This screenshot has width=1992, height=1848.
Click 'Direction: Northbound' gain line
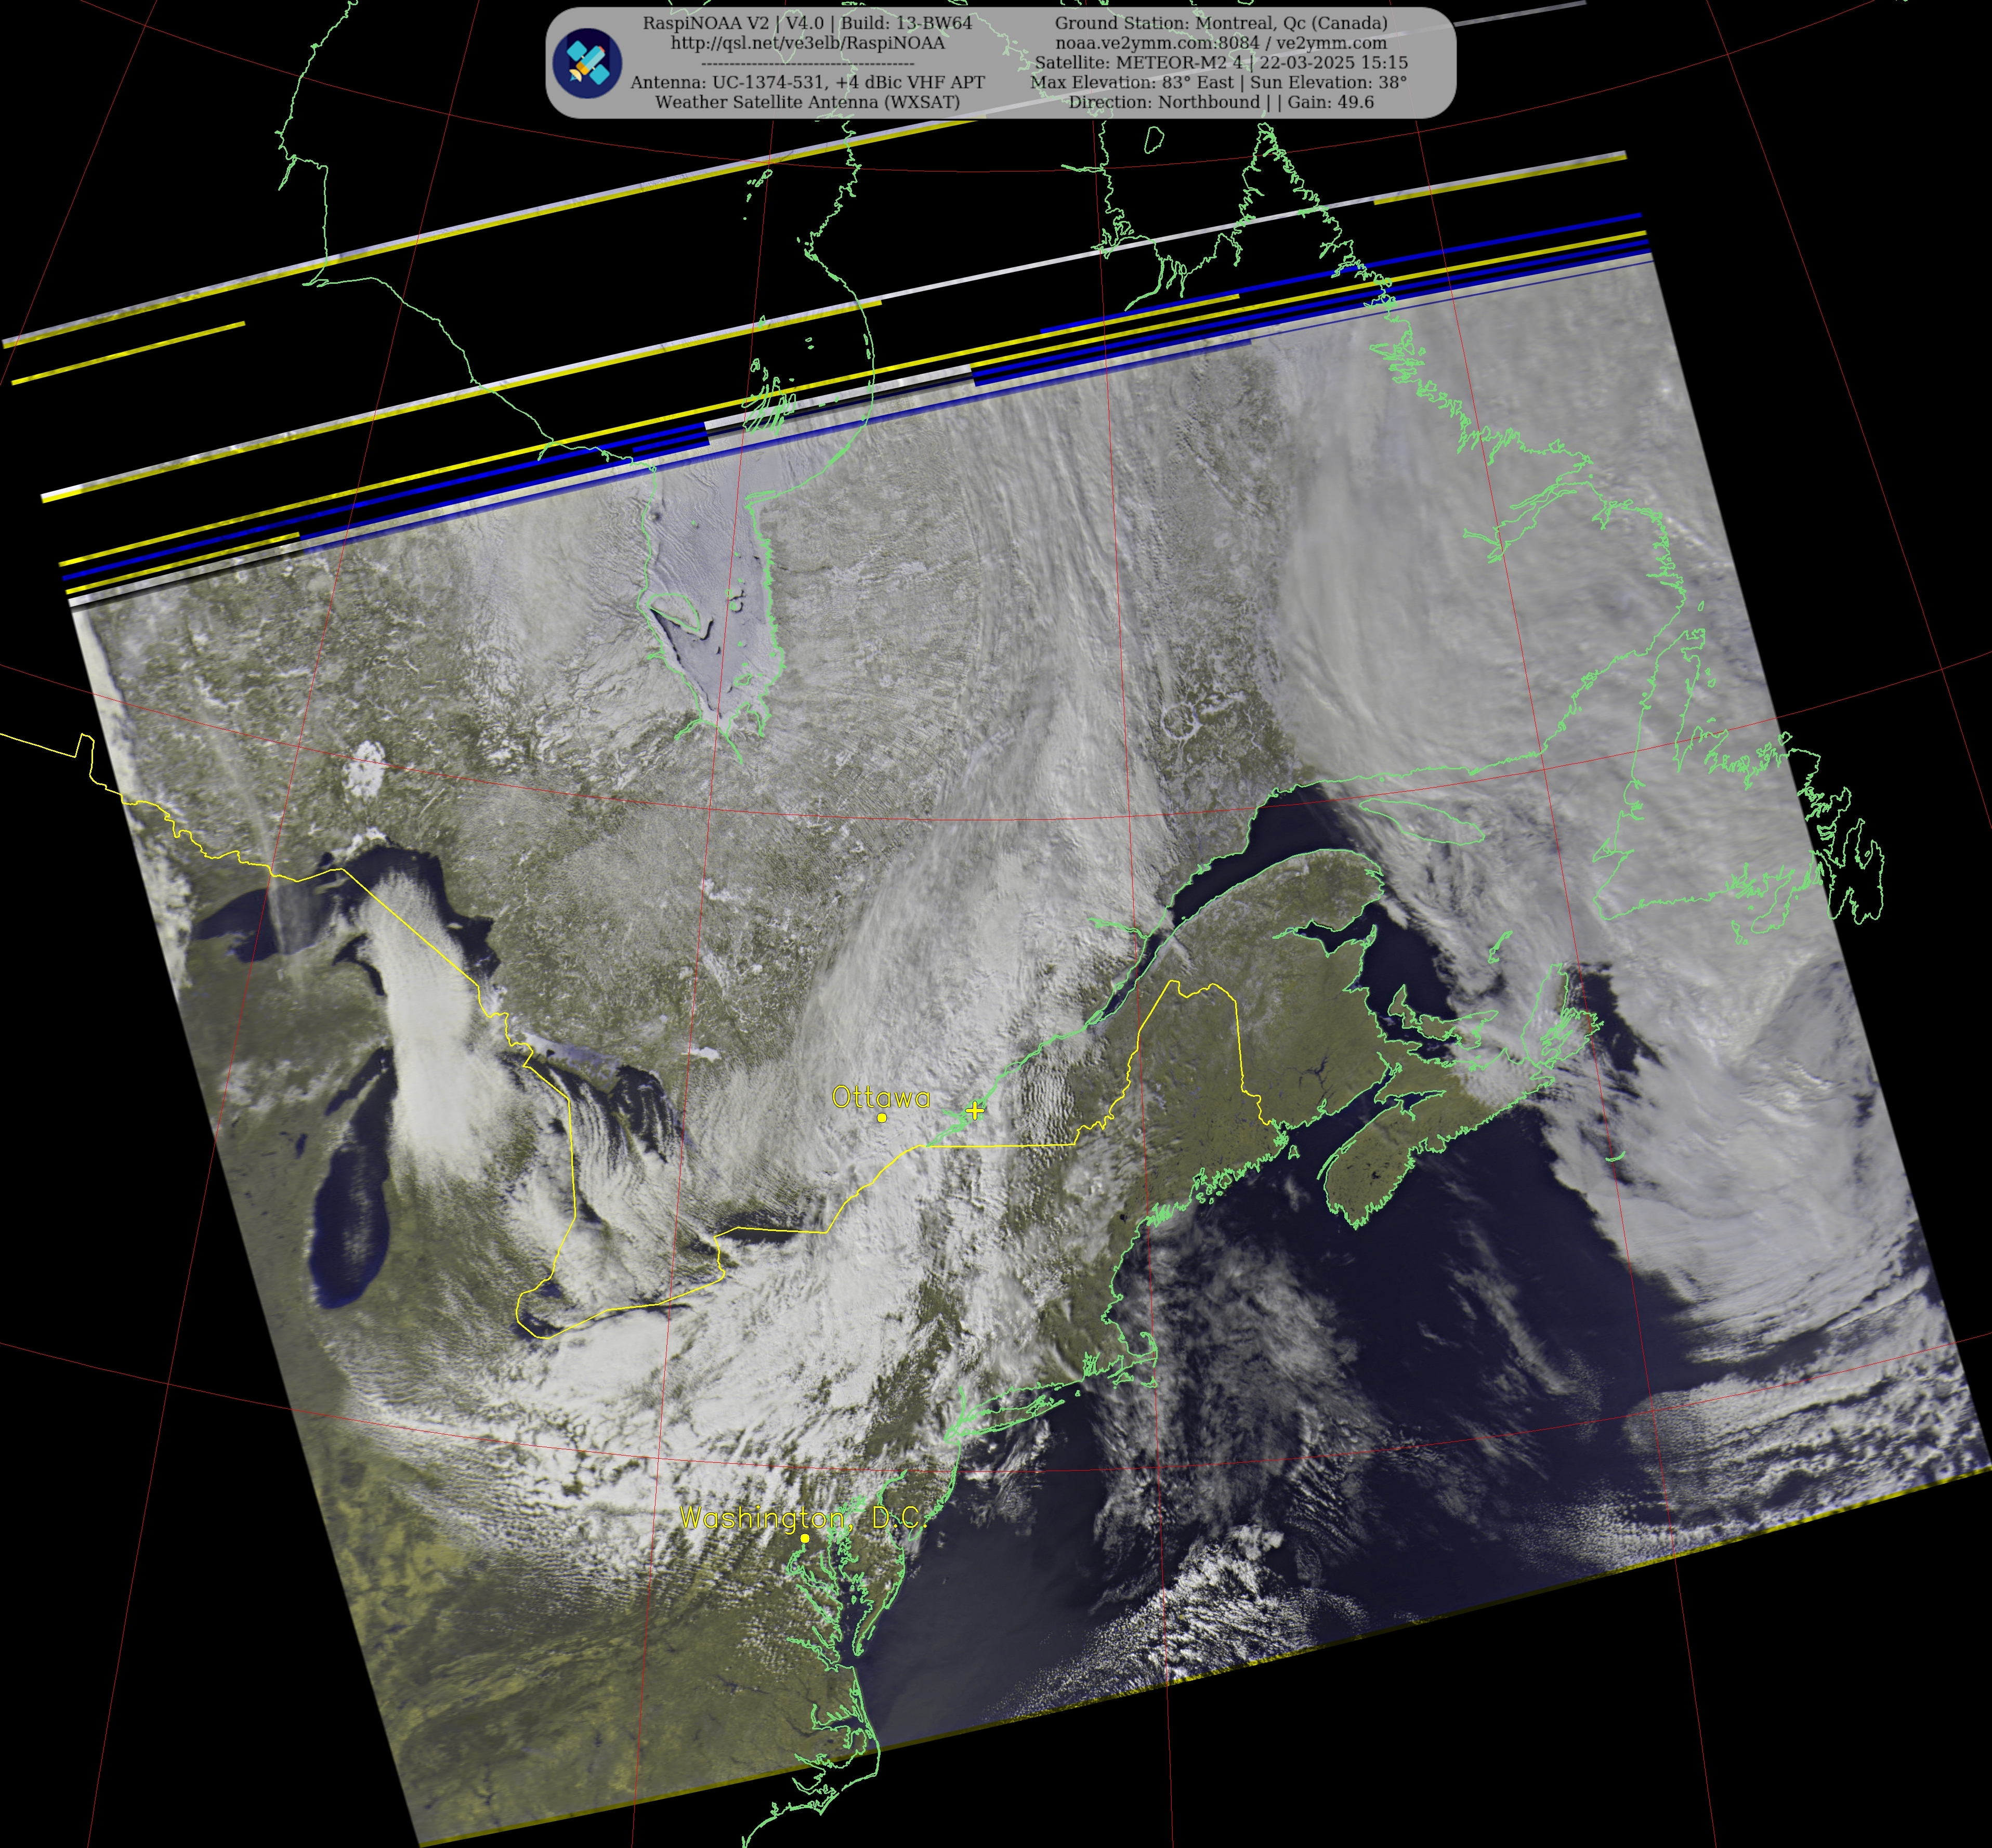point(1221,102)
